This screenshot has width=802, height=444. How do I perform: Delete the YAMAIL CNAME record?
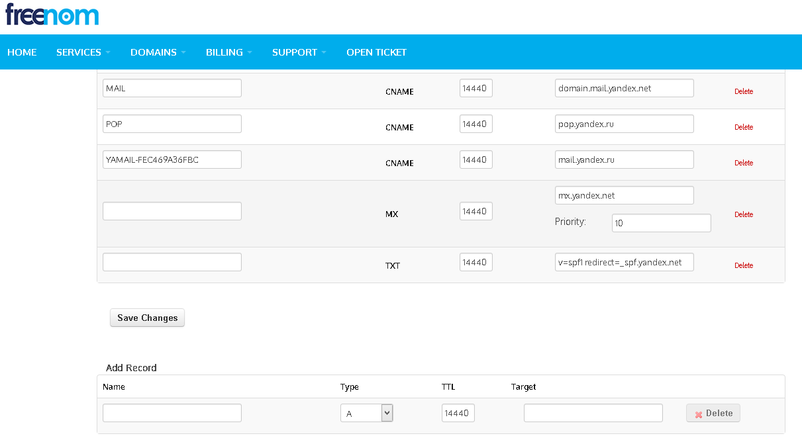click(744, 163)
